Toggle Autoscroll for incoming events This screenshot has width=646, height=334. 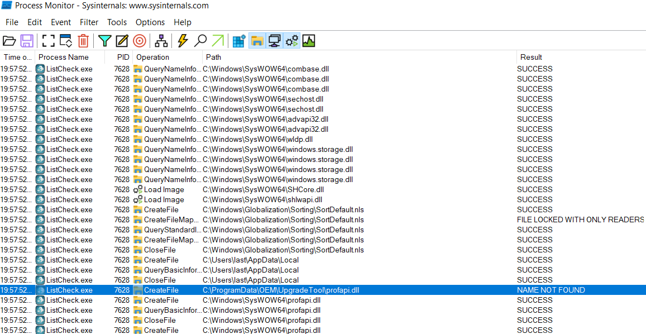point(65,40)
